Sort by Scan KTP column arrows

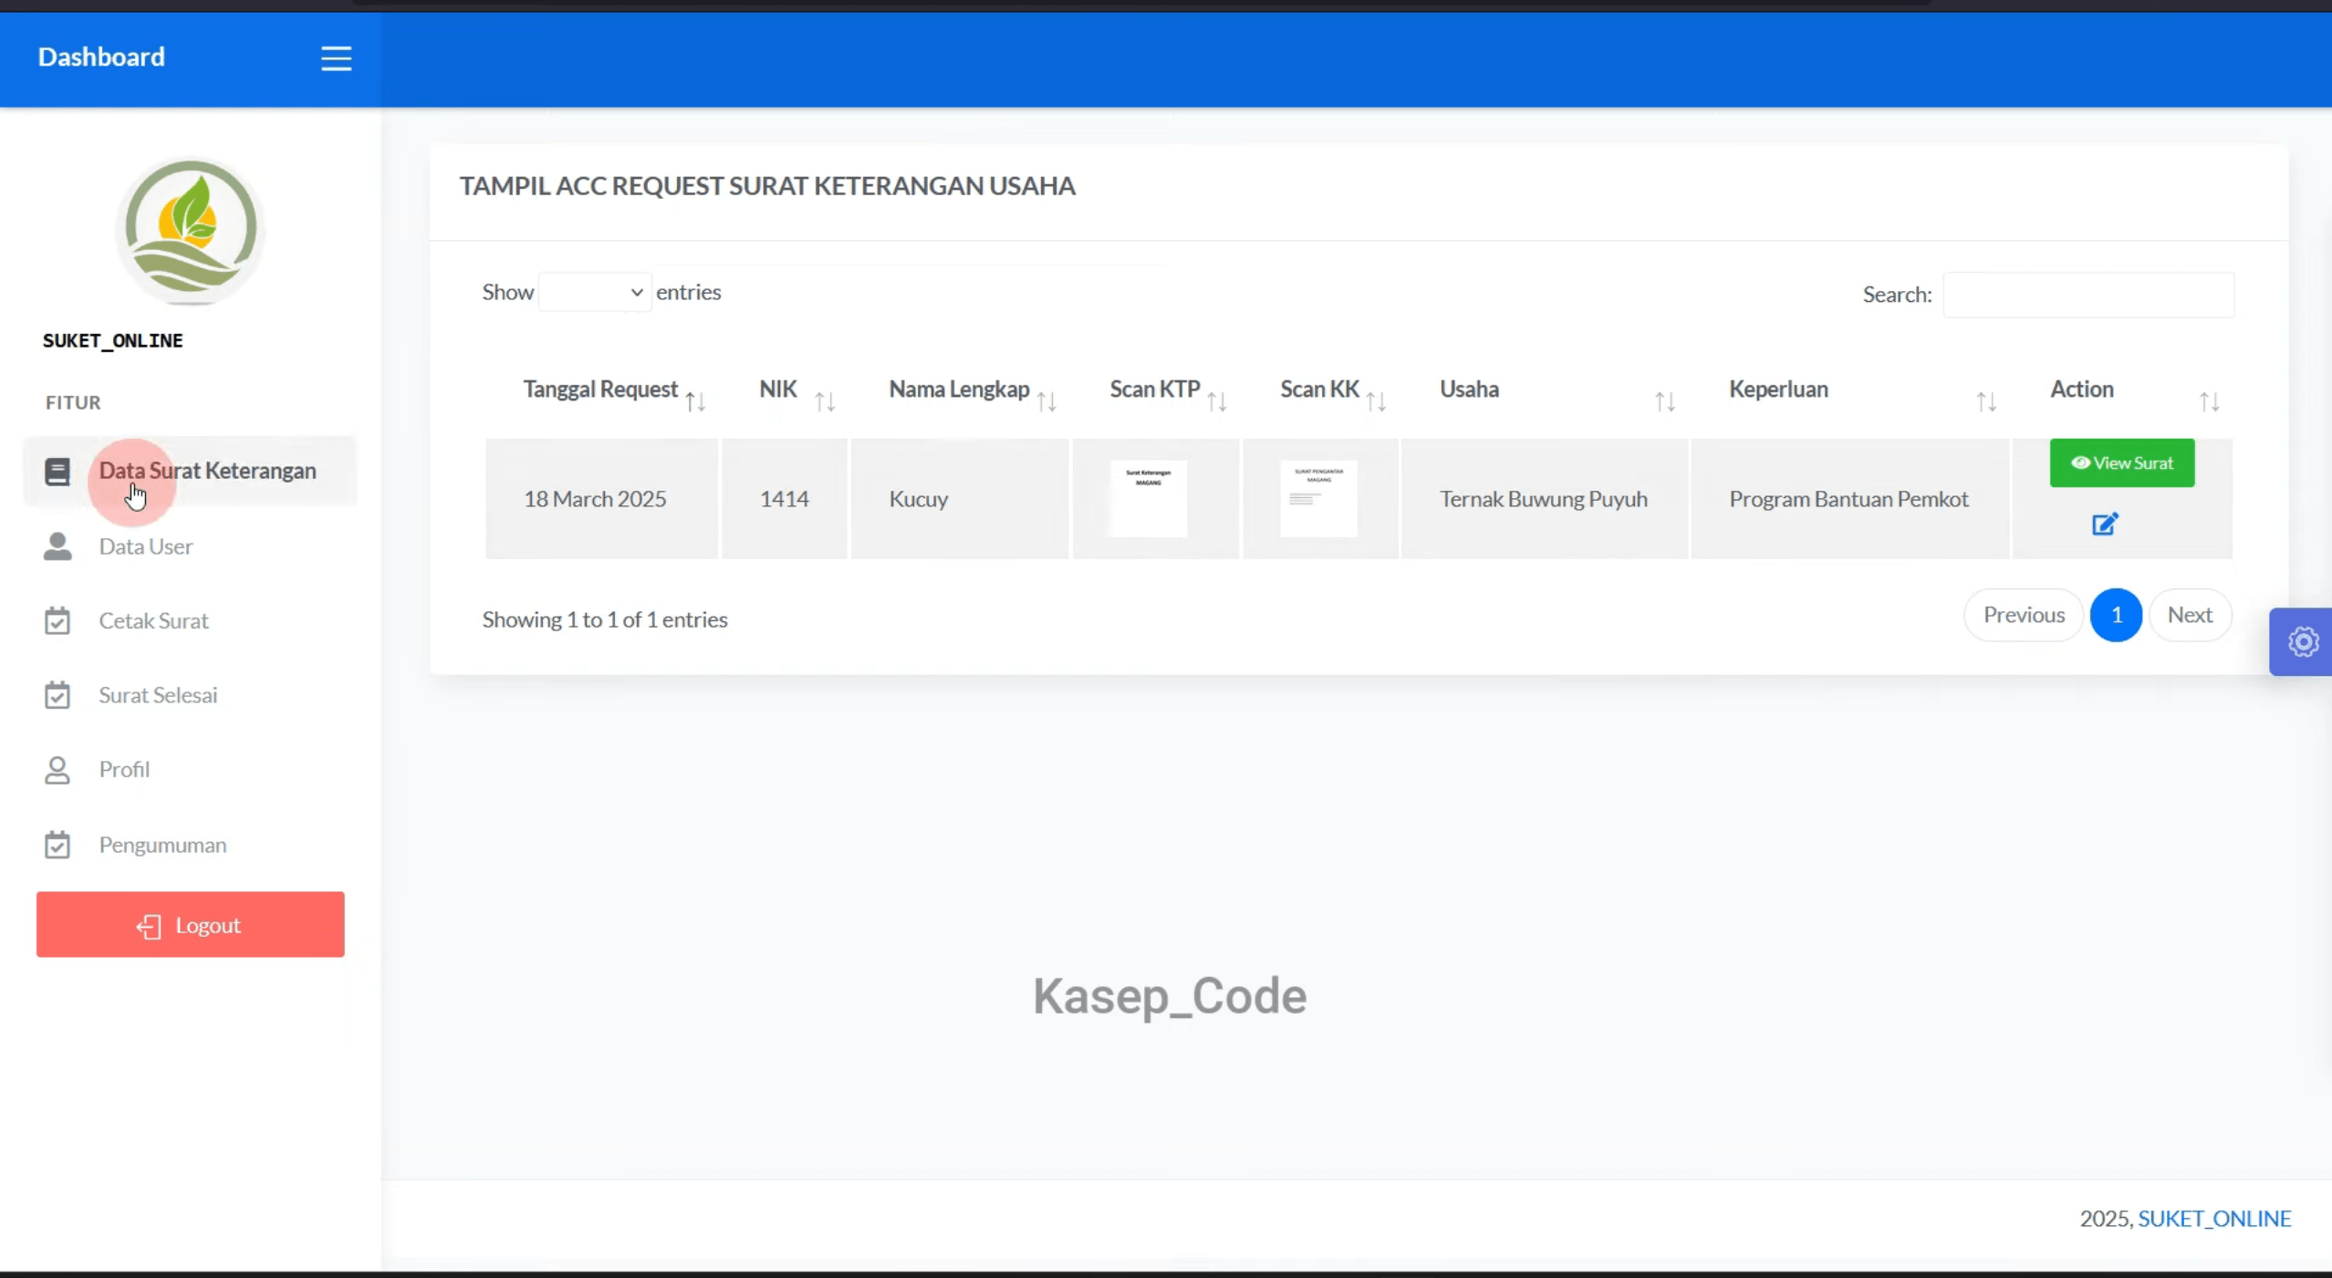[1217, 401]
